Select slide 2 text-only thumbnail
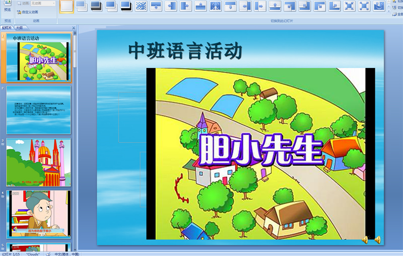 [x=39, y=110]
